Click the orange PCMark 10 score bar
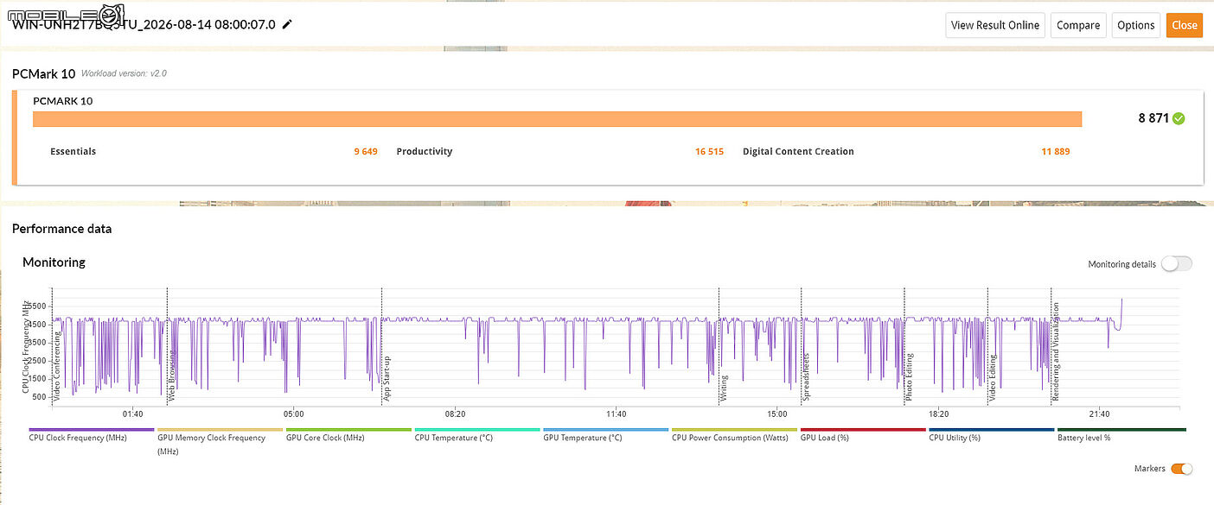 click(x=558, y=119)
